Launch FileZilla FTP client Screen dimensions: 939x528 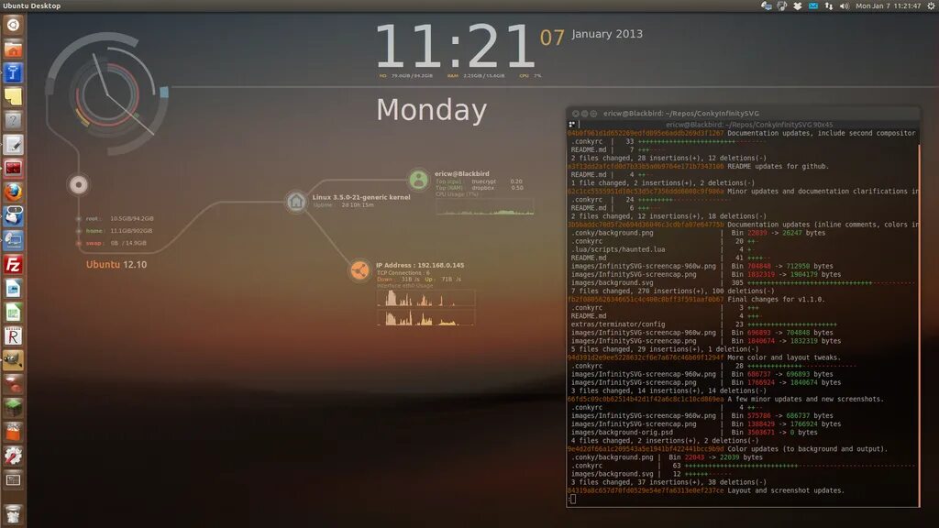(13, 265)
